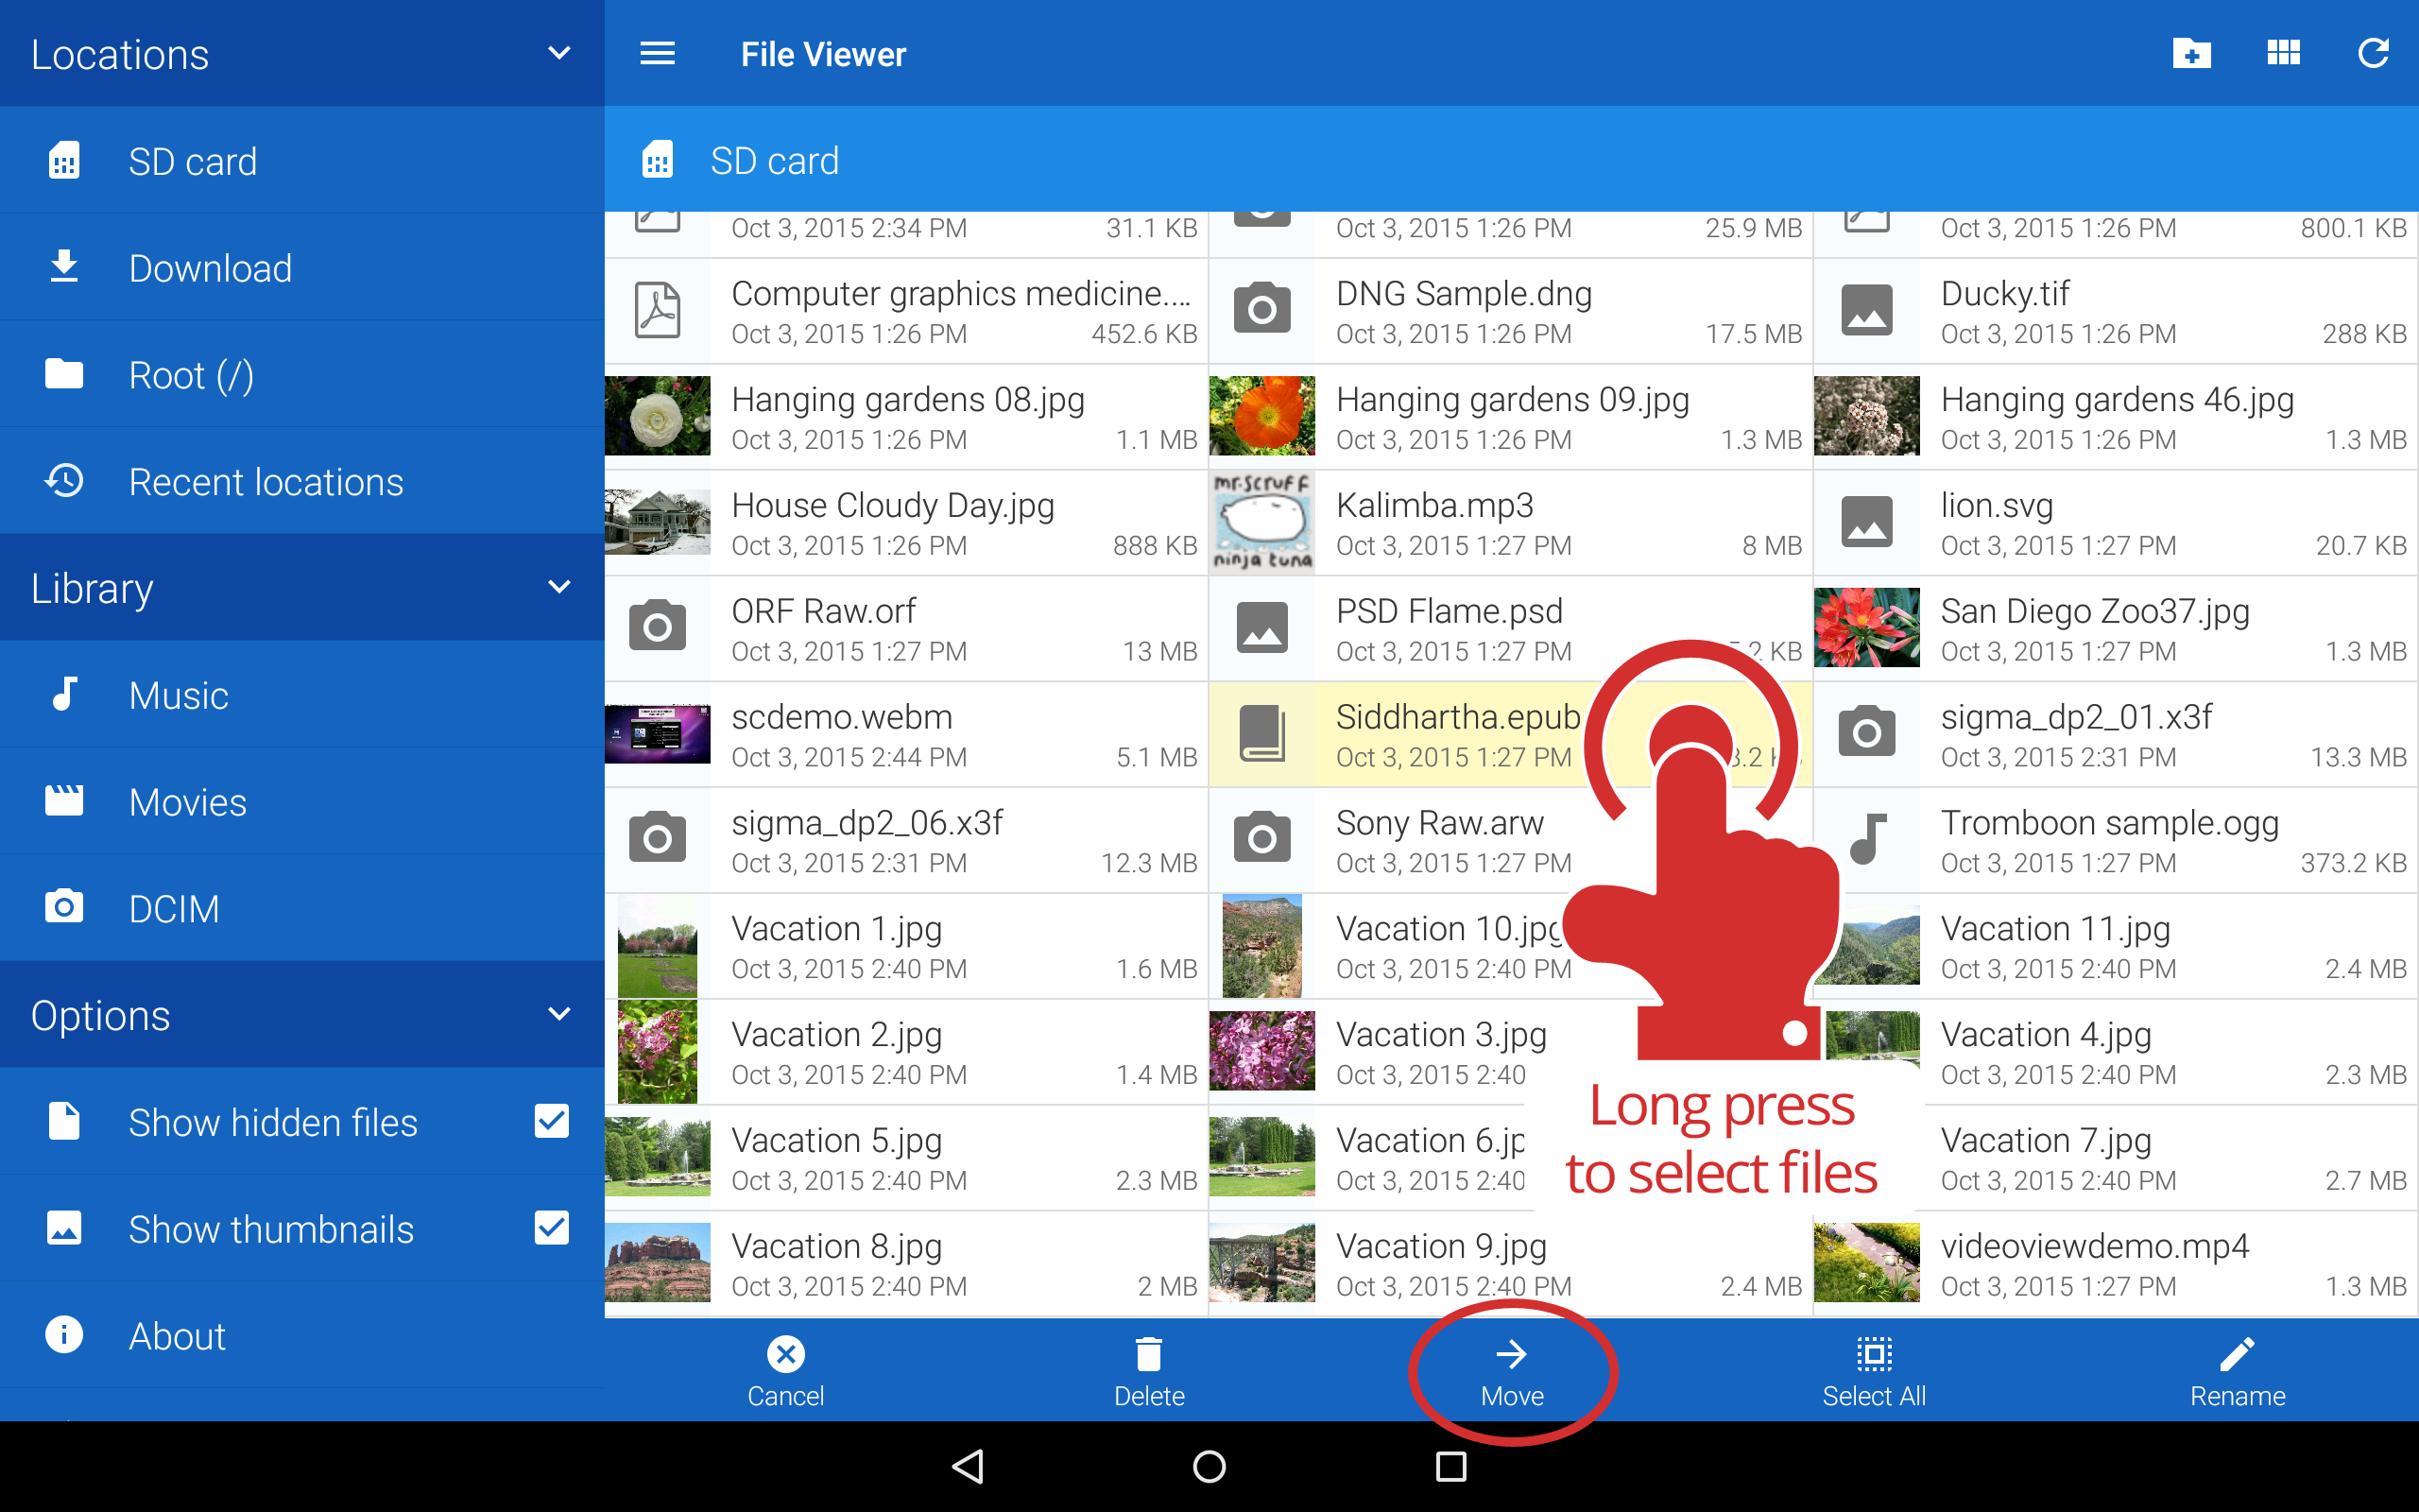Uncheck Show thumbnails option
Screen dimensions: 2419x1512
coord(552,1228)
